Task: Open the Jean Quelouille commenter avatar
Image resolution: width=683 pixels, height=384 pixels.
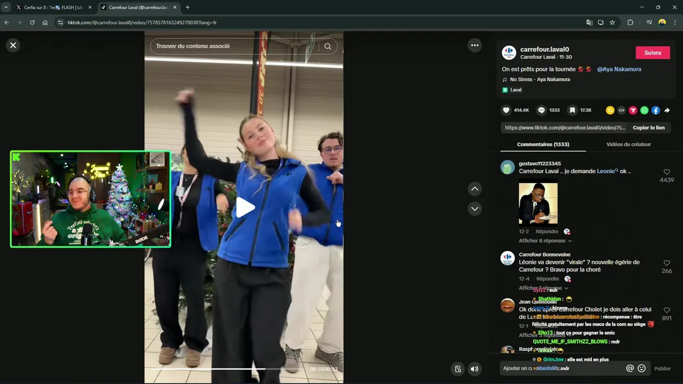Action: 507,306
